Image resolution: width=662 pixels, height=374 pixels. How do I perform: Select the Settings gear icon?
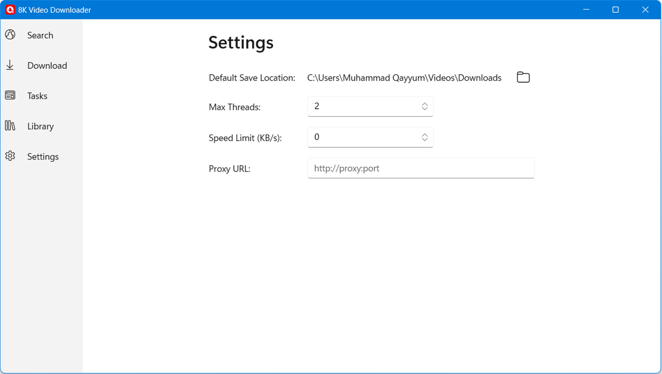(10, 156)
